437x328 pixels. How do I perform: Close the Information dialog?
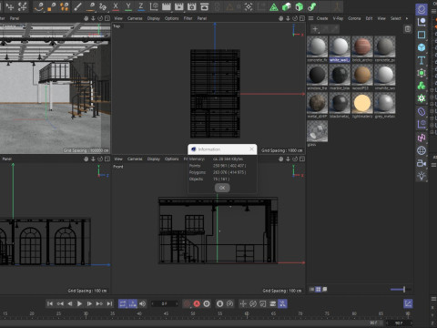[251, 149]
